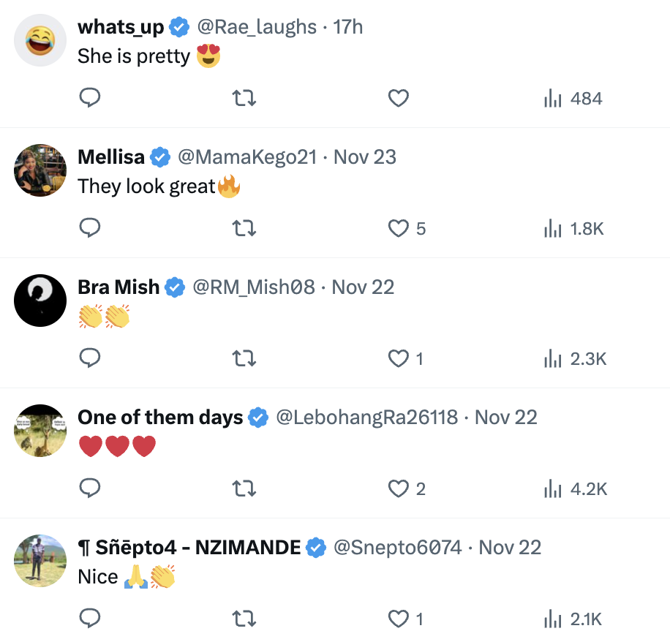The height and width of the screenshot is (642, 670).
Task: Repost the 'Nice' tweet by NZIMANDE
Action: [x=244, y=619]
